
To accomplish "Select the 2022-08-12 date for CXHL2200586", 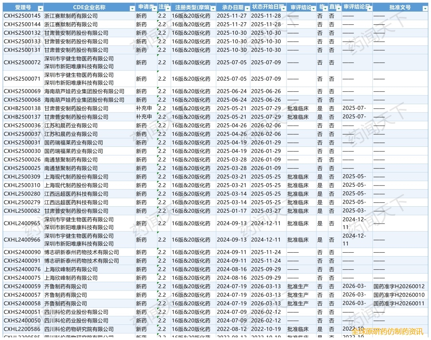I will coord(231,329).
